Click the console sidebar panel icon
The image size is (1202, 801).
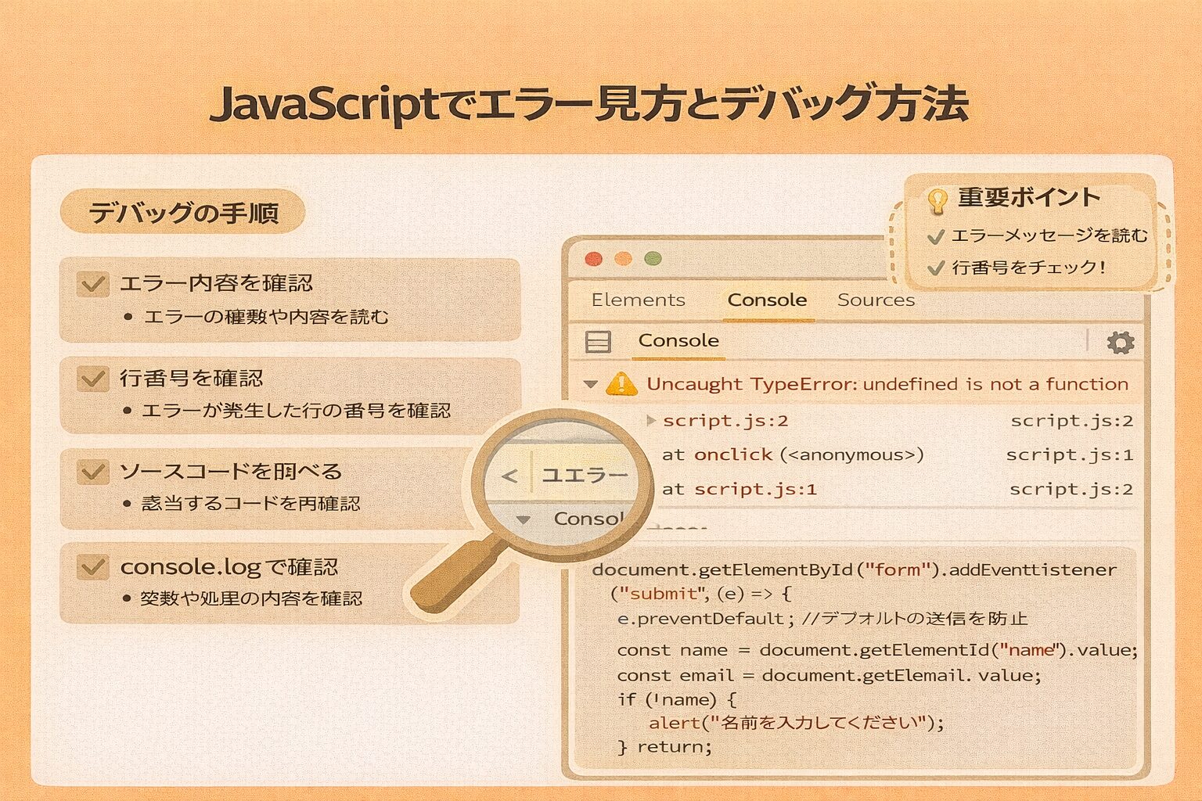599,342
